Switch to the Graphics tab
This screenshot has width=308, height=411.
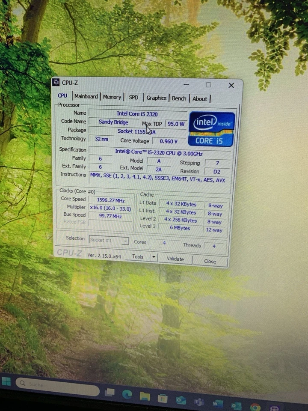coord(157,98)
